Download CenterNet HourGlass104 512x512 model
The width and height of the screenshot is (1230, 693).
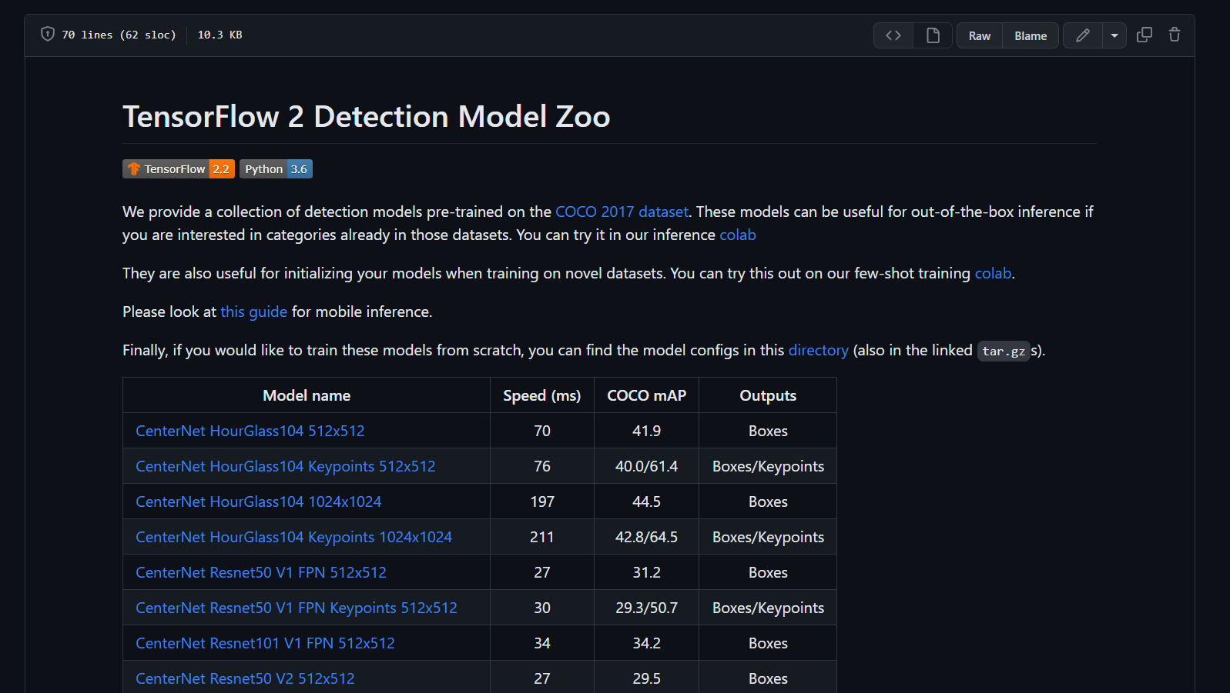pyautogui.click(x=250, y=431)
